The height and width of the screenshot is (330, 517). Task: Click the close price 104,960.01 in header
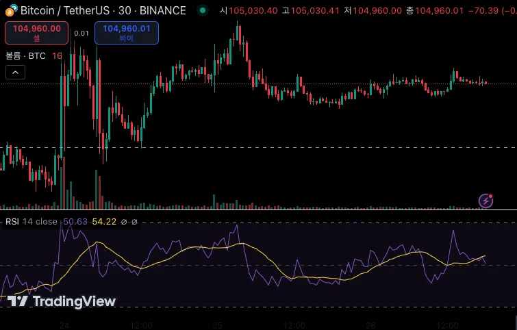(x=439, y=10)
